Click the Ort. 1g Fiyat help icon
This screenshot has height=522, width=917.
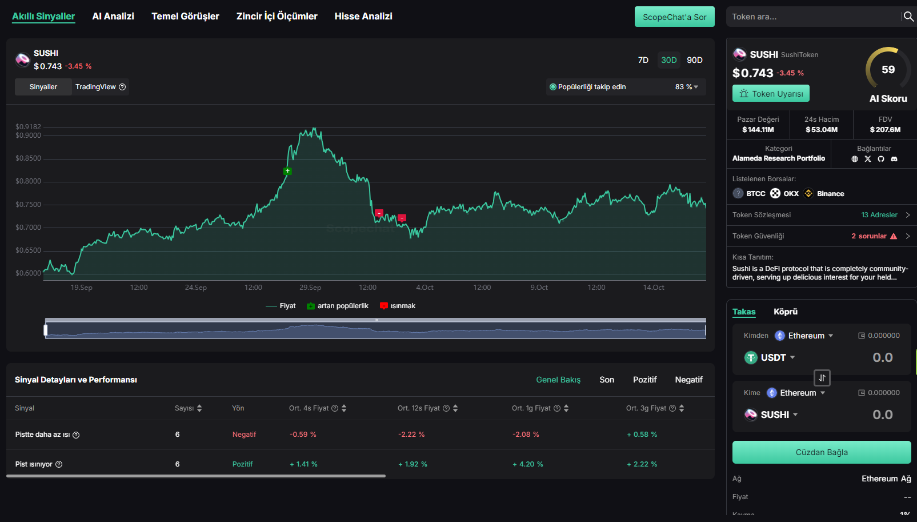pyautogui.click(x=557, y=408)
